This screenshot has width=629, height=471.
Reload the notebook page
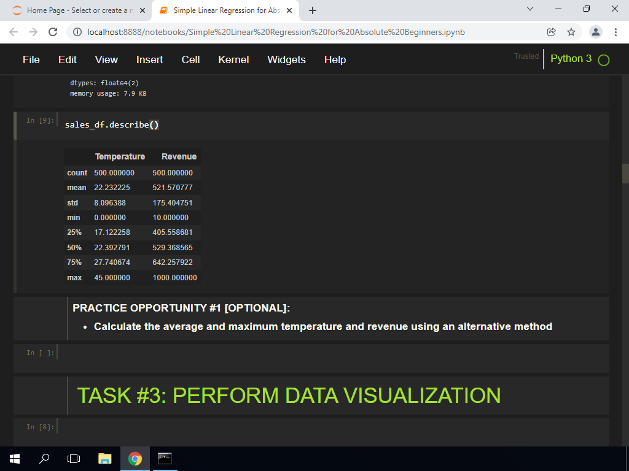pyautogui.click(x=53, y=32)
